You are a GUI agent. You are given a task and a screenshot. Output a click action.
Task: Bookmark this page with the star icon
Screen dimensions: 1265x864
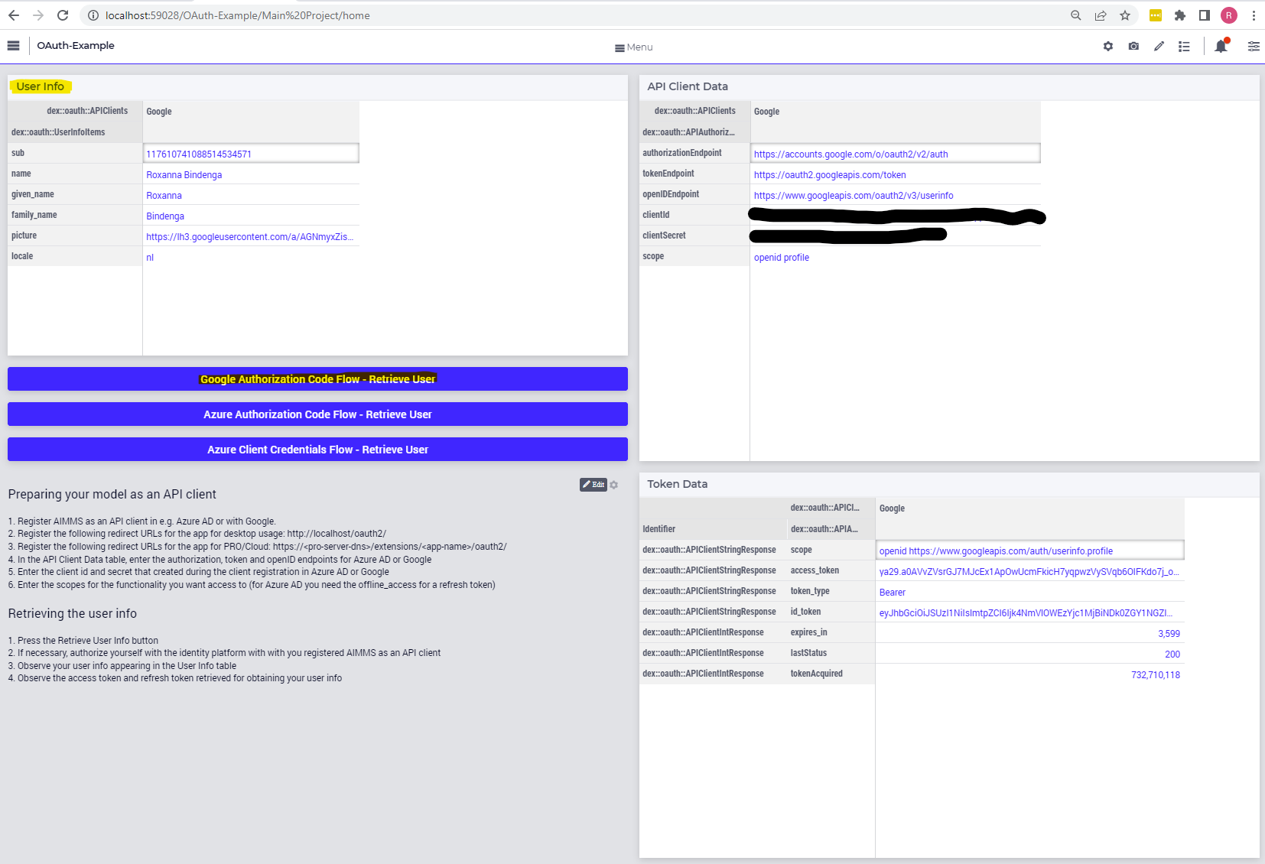(1125, 15)
